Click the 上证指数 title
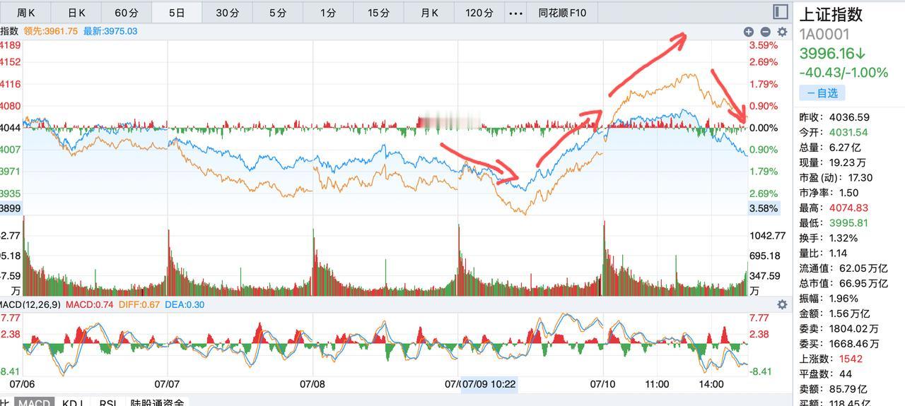 [831, 14]
